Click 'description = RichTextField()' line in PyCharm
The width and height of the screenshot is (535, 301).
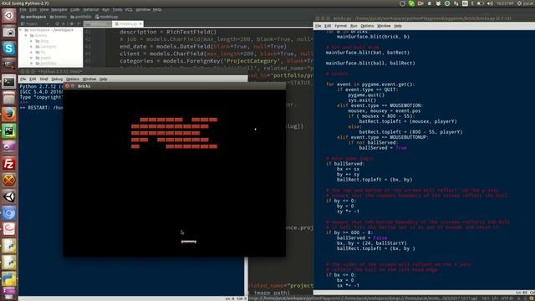click(x=168, y=32)
